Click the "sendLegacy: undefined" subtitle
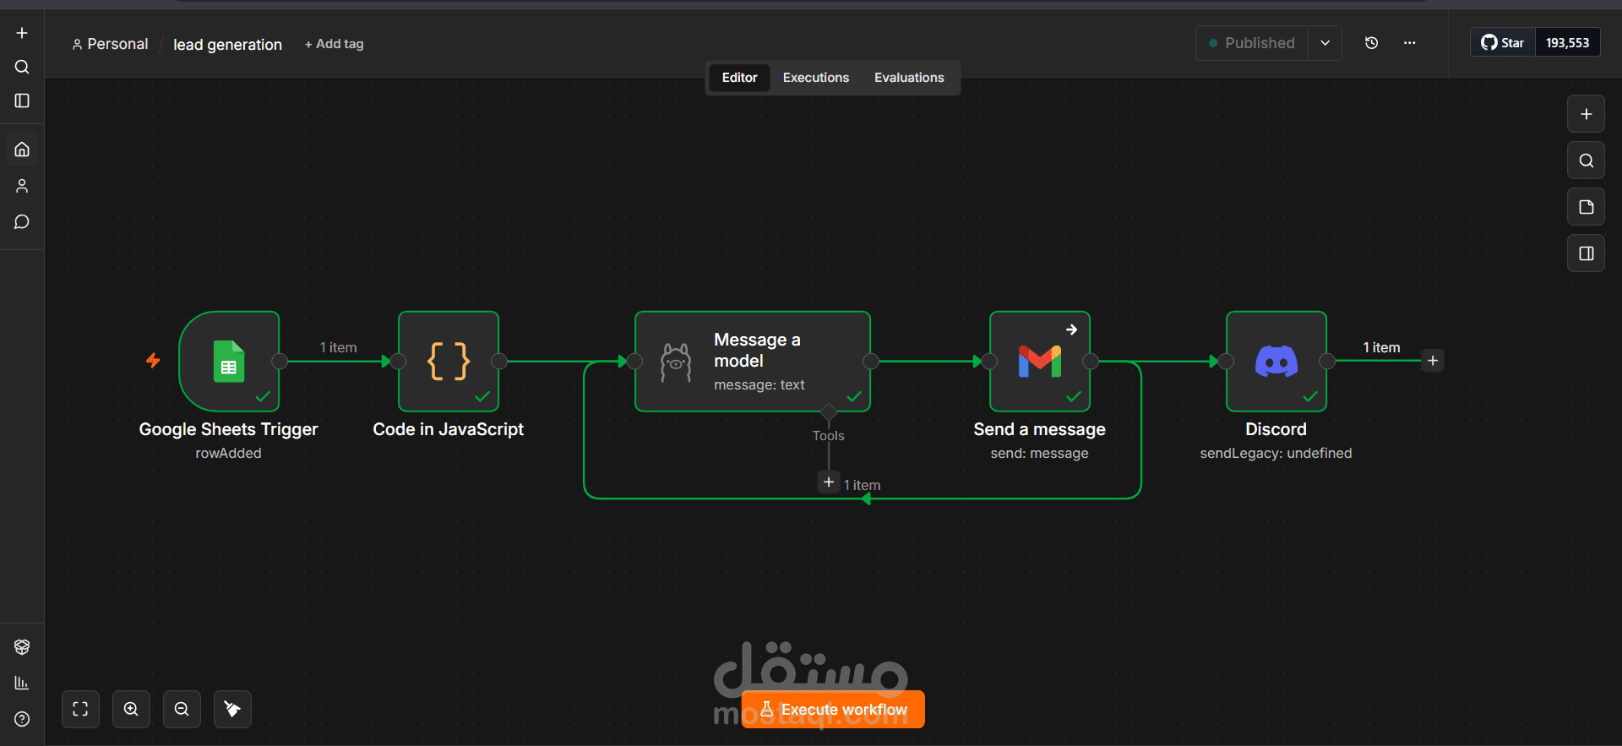 (x=1276, y=454)
